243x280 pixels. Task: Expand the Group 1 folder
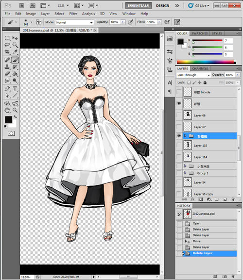[185, 173]
